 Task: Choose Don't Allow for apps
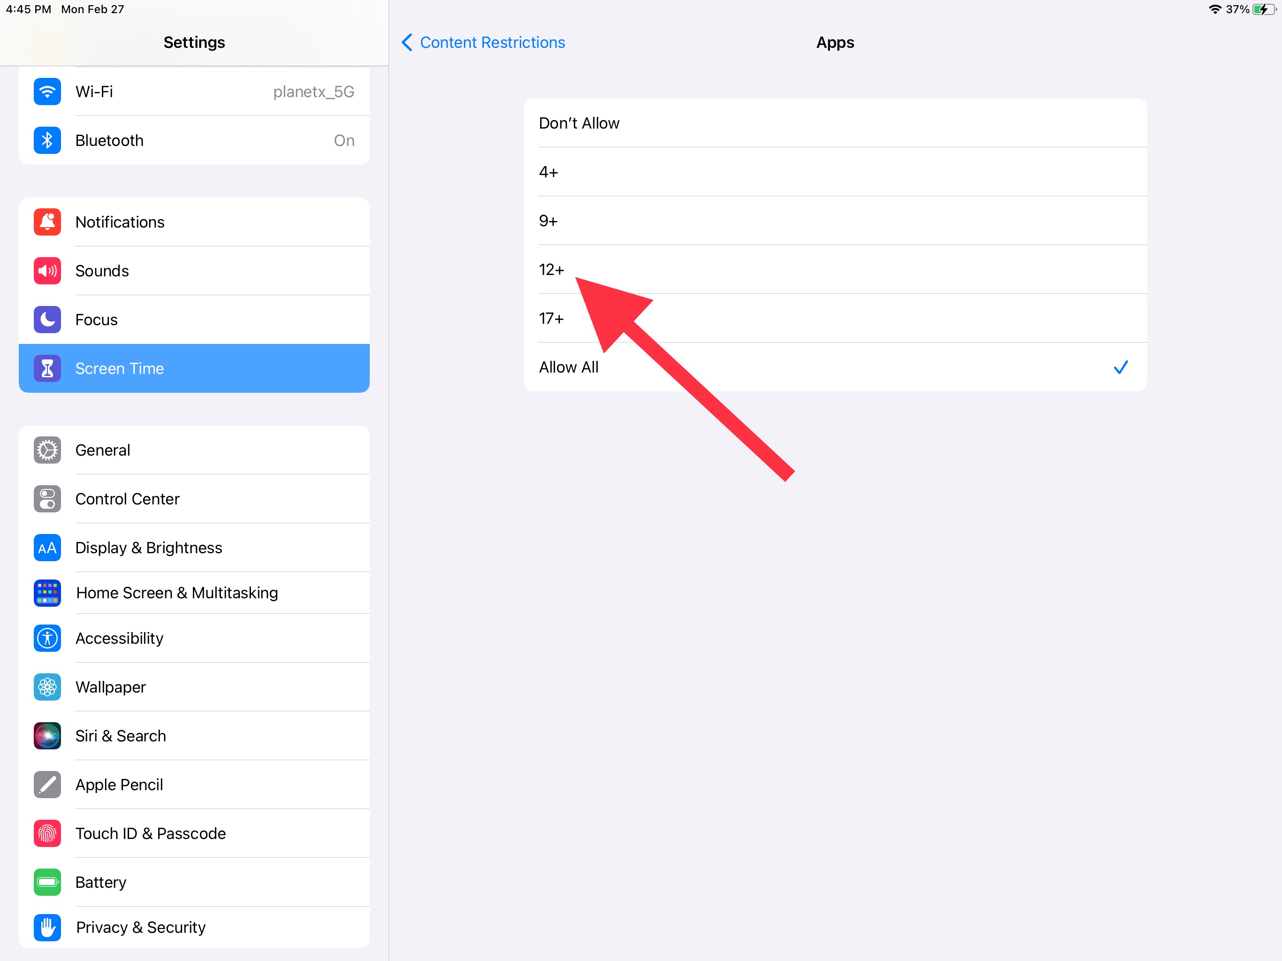click(x=579, y=123)
